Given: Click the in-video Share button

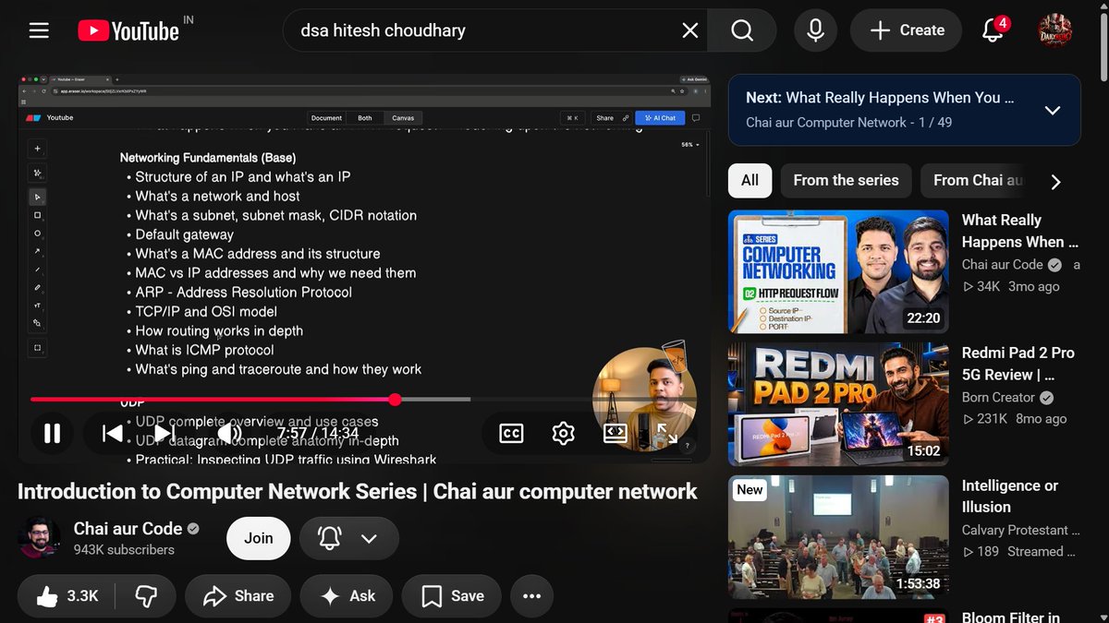Looking at the screenshot, I should point(604,118).
